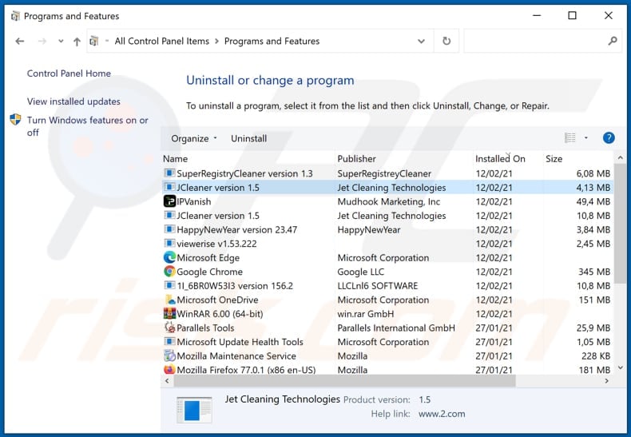The height and width of the screenshot is (437, 631).
Task: Select Microsoft Edge program name
Action: (x=208, y=257)
